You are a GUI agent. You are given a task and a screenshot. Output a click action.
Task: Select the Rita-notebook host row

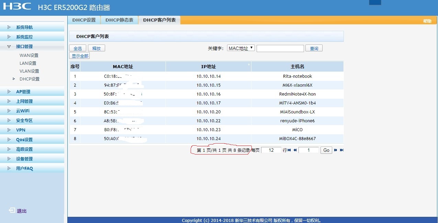206,76
